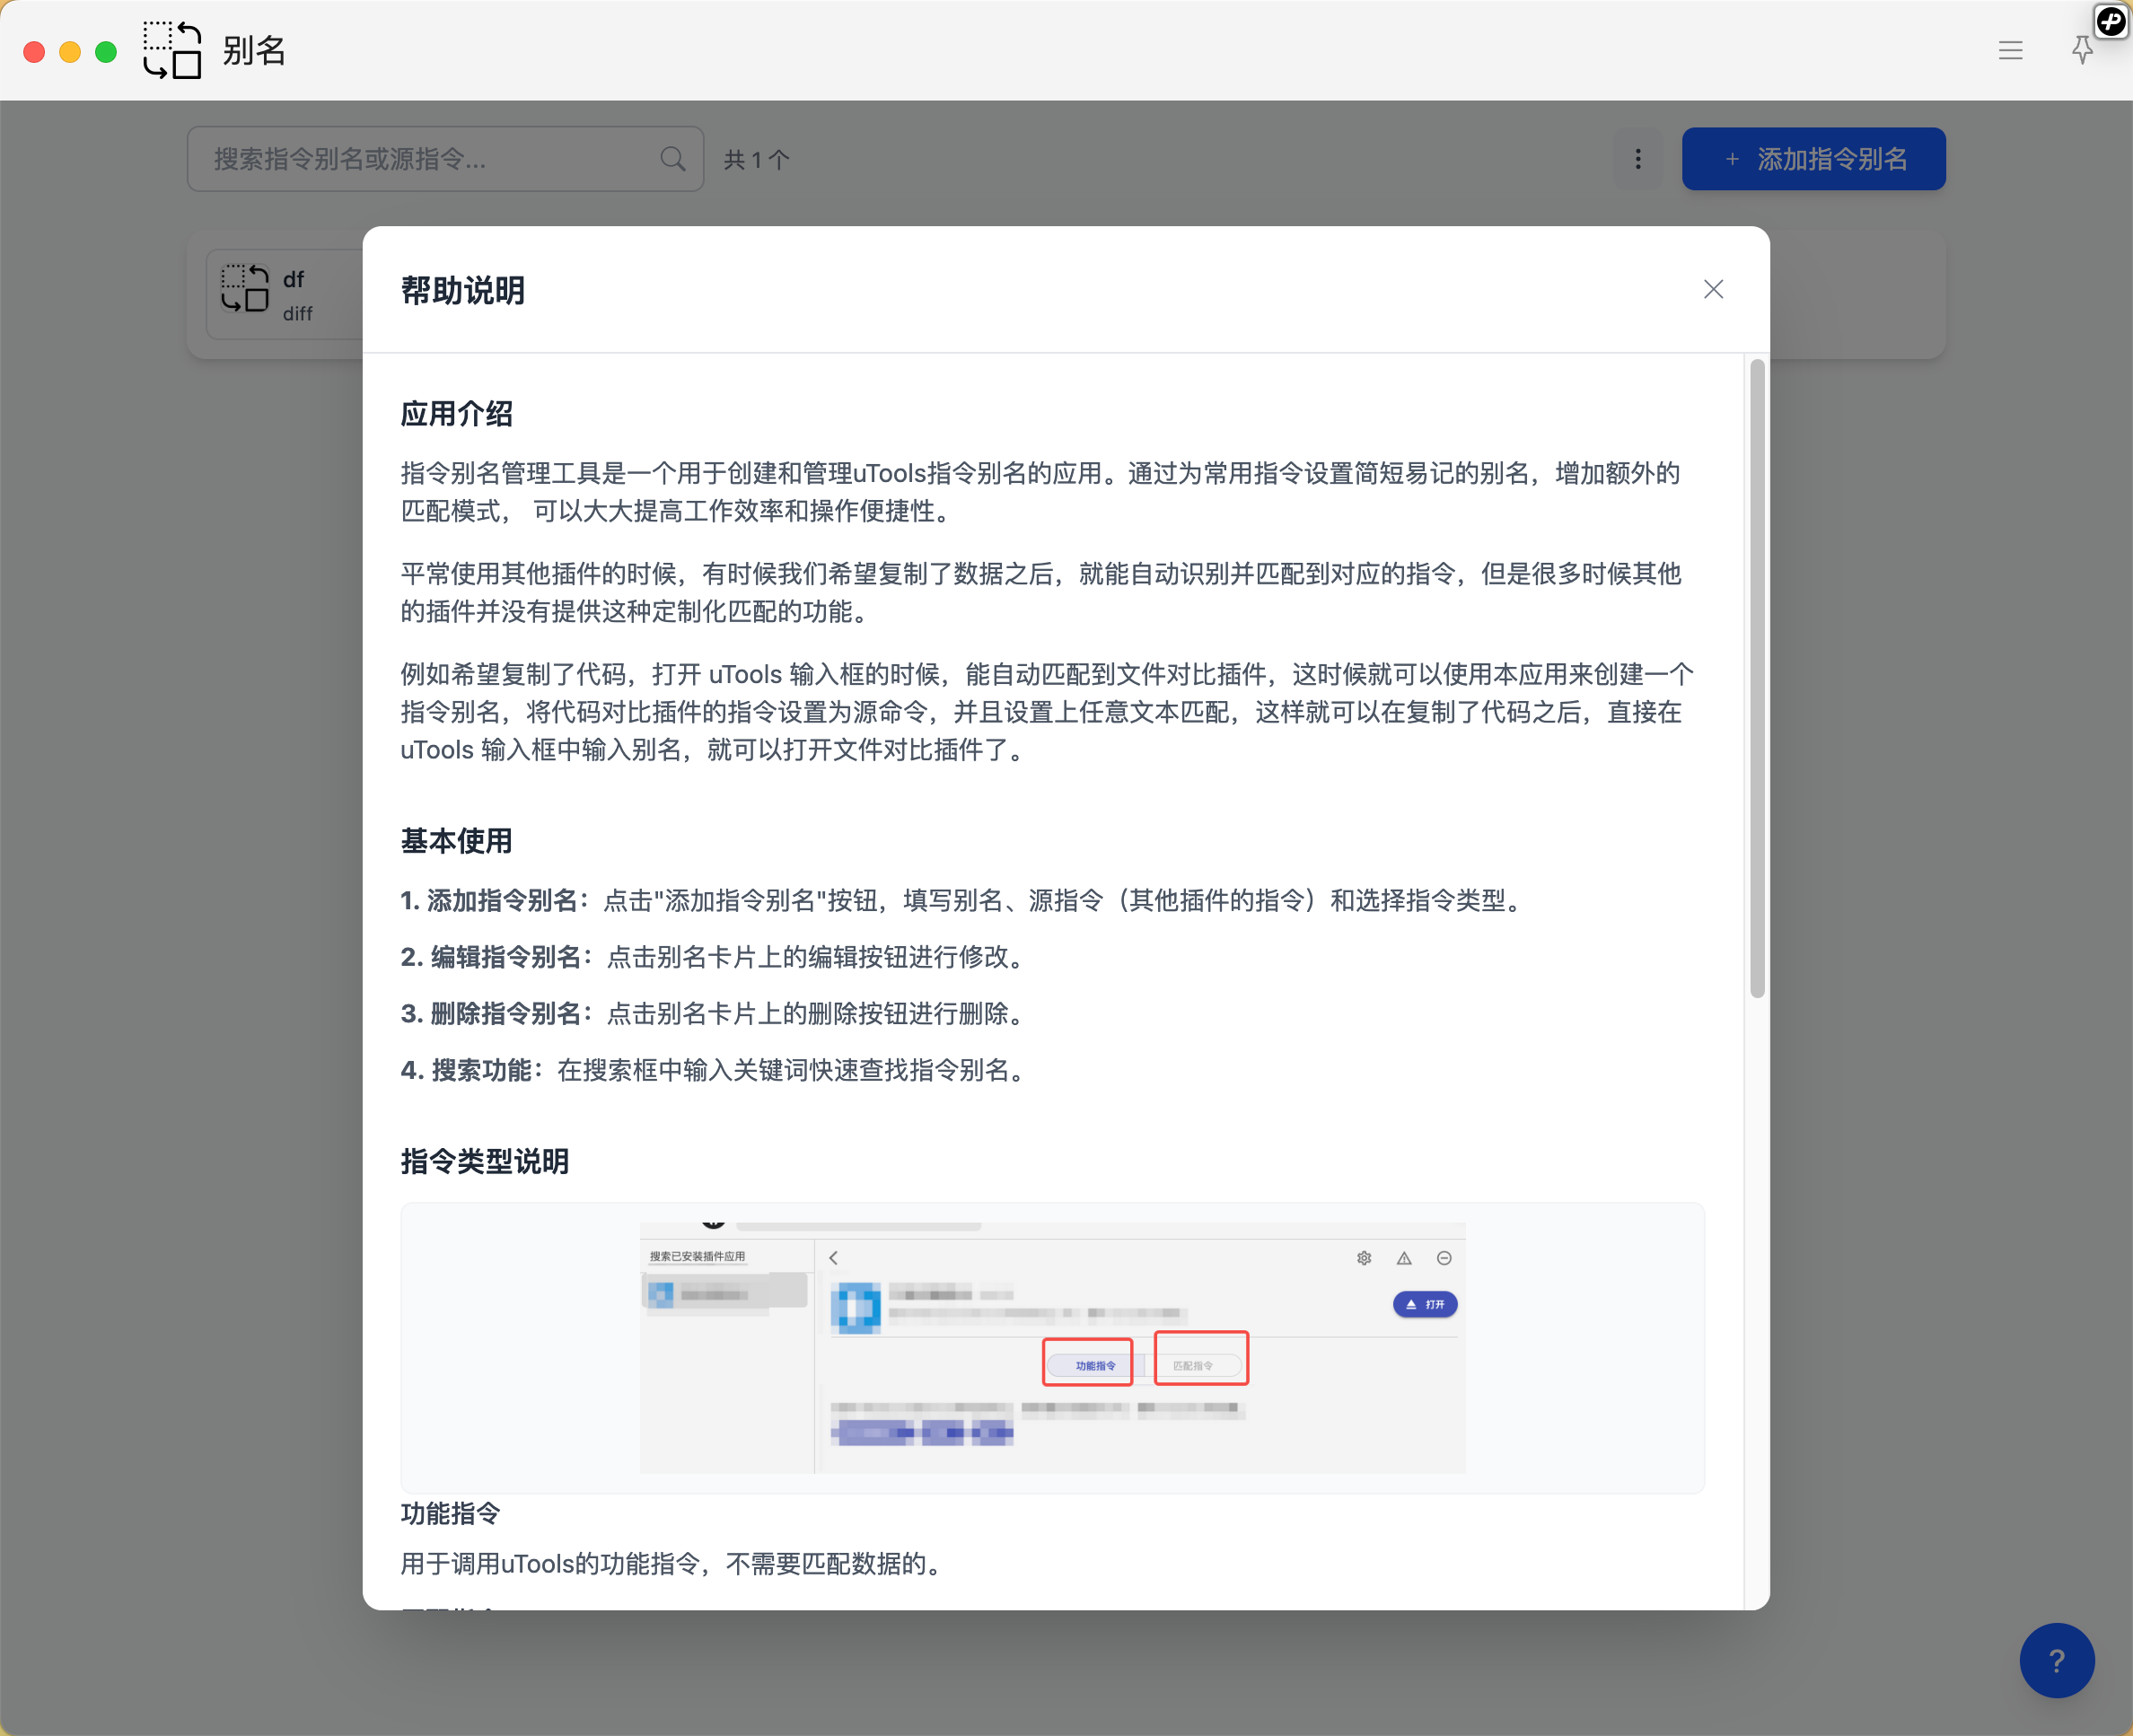Click the blue 打开 button in illustration
This screenshot has height=1736, width=2133.
1424,1304
